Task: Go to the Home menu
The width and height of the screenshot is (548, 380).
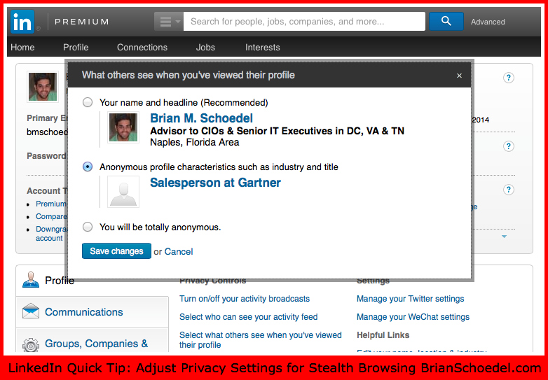Action: pyautogui.click(x=22, y=48)
